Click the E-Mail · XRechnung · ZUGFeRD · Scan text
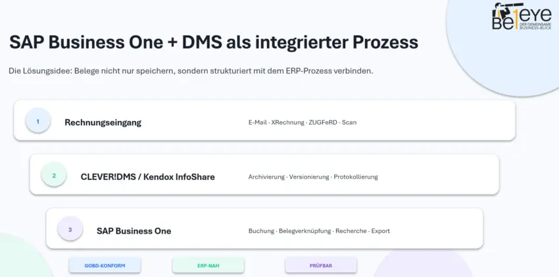This screenshot has width=559, height=277. tap(303, 122)
